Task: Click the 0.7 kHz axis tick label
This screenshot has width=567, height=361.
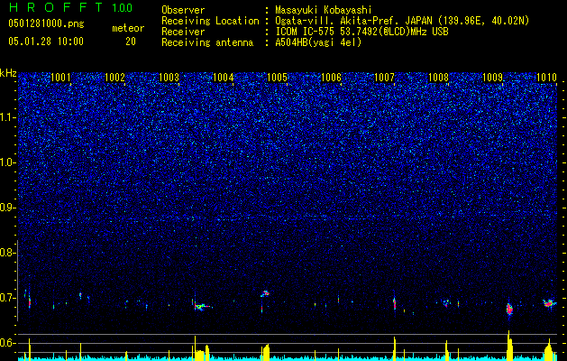Action: 7,298
